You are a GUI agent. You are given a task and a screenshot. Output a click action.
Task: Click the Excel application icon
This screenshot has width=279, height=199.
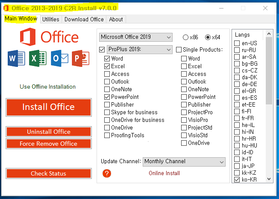38,58
